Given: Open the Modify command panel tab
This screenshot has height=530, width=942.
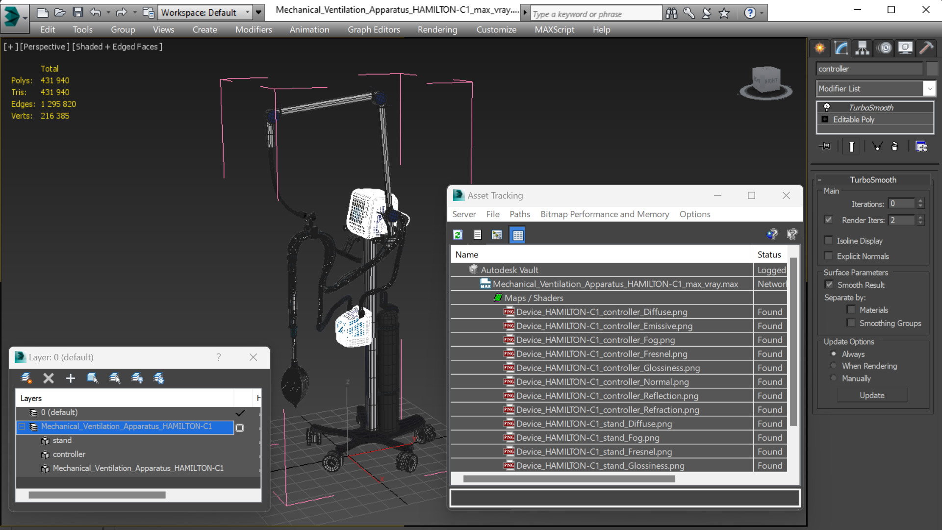Looking at the screenshot, I should coord(841,48).
